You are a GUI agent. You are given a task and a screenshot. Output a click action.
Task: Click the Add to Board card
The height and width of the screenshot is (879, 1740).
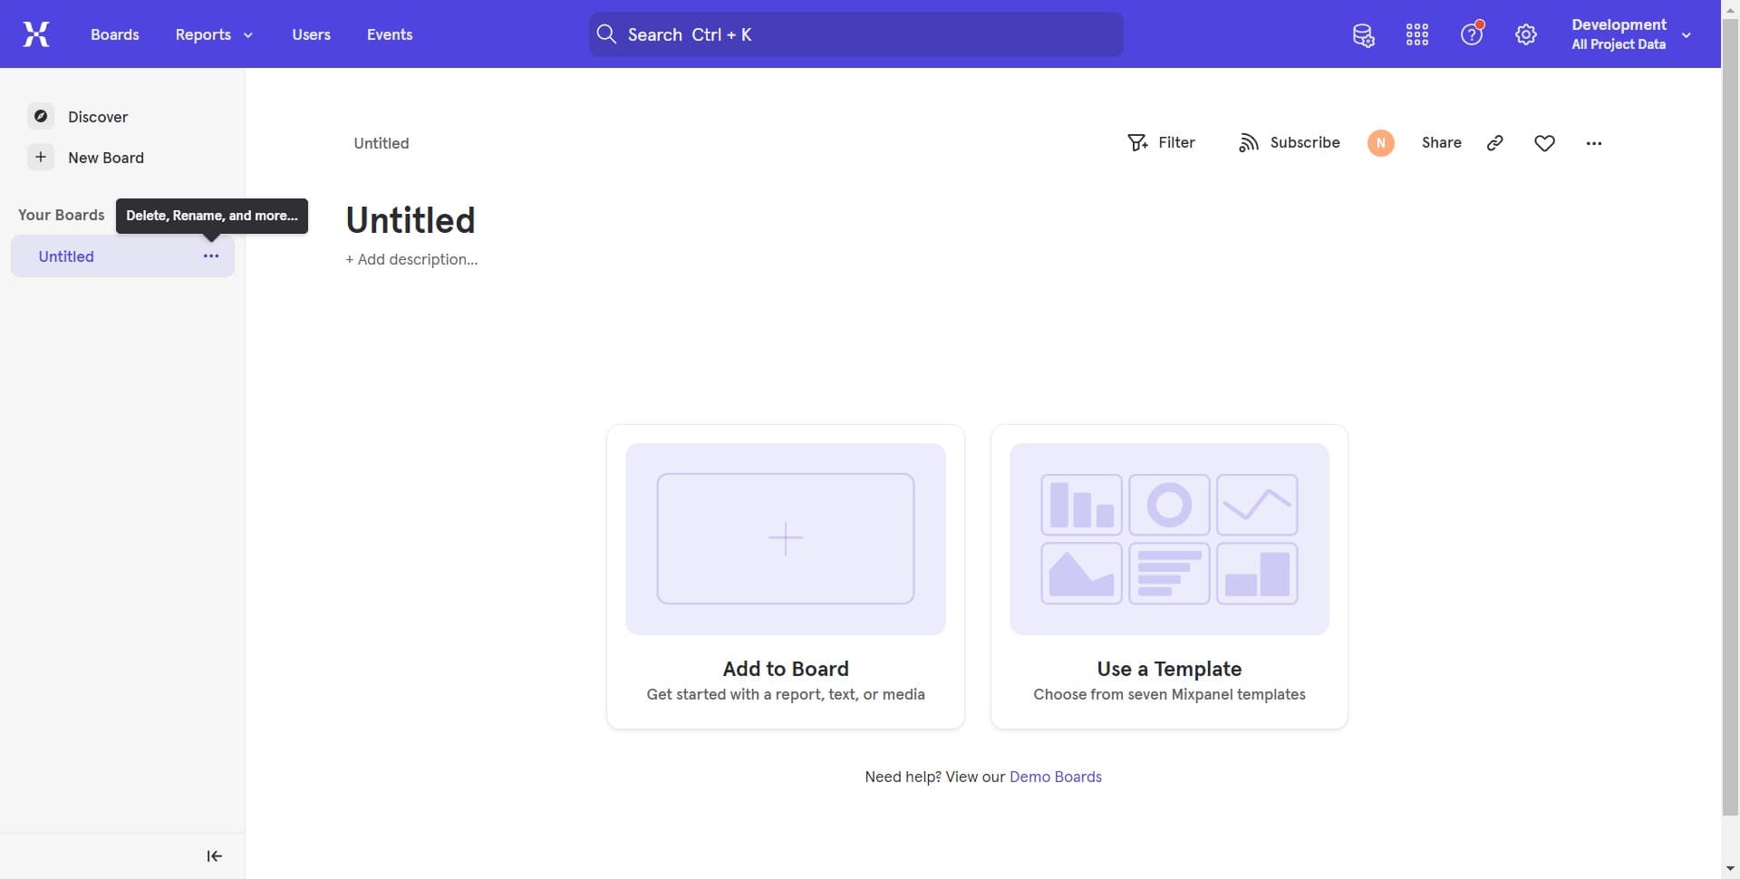(785, 575)
